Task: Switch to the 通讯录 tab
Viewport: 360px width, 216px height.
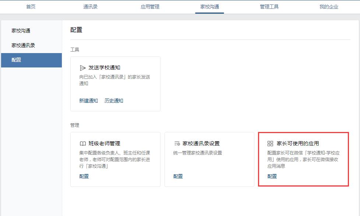Action: (x=91, y=7)
